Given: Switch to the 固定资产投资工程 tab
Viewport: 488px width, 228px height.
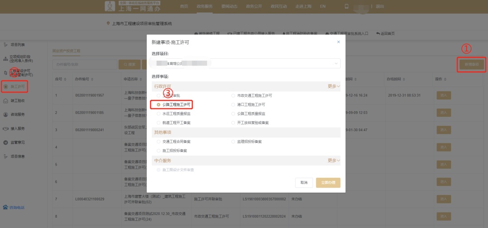Looking at the screenshot, I should pos(66,51).
